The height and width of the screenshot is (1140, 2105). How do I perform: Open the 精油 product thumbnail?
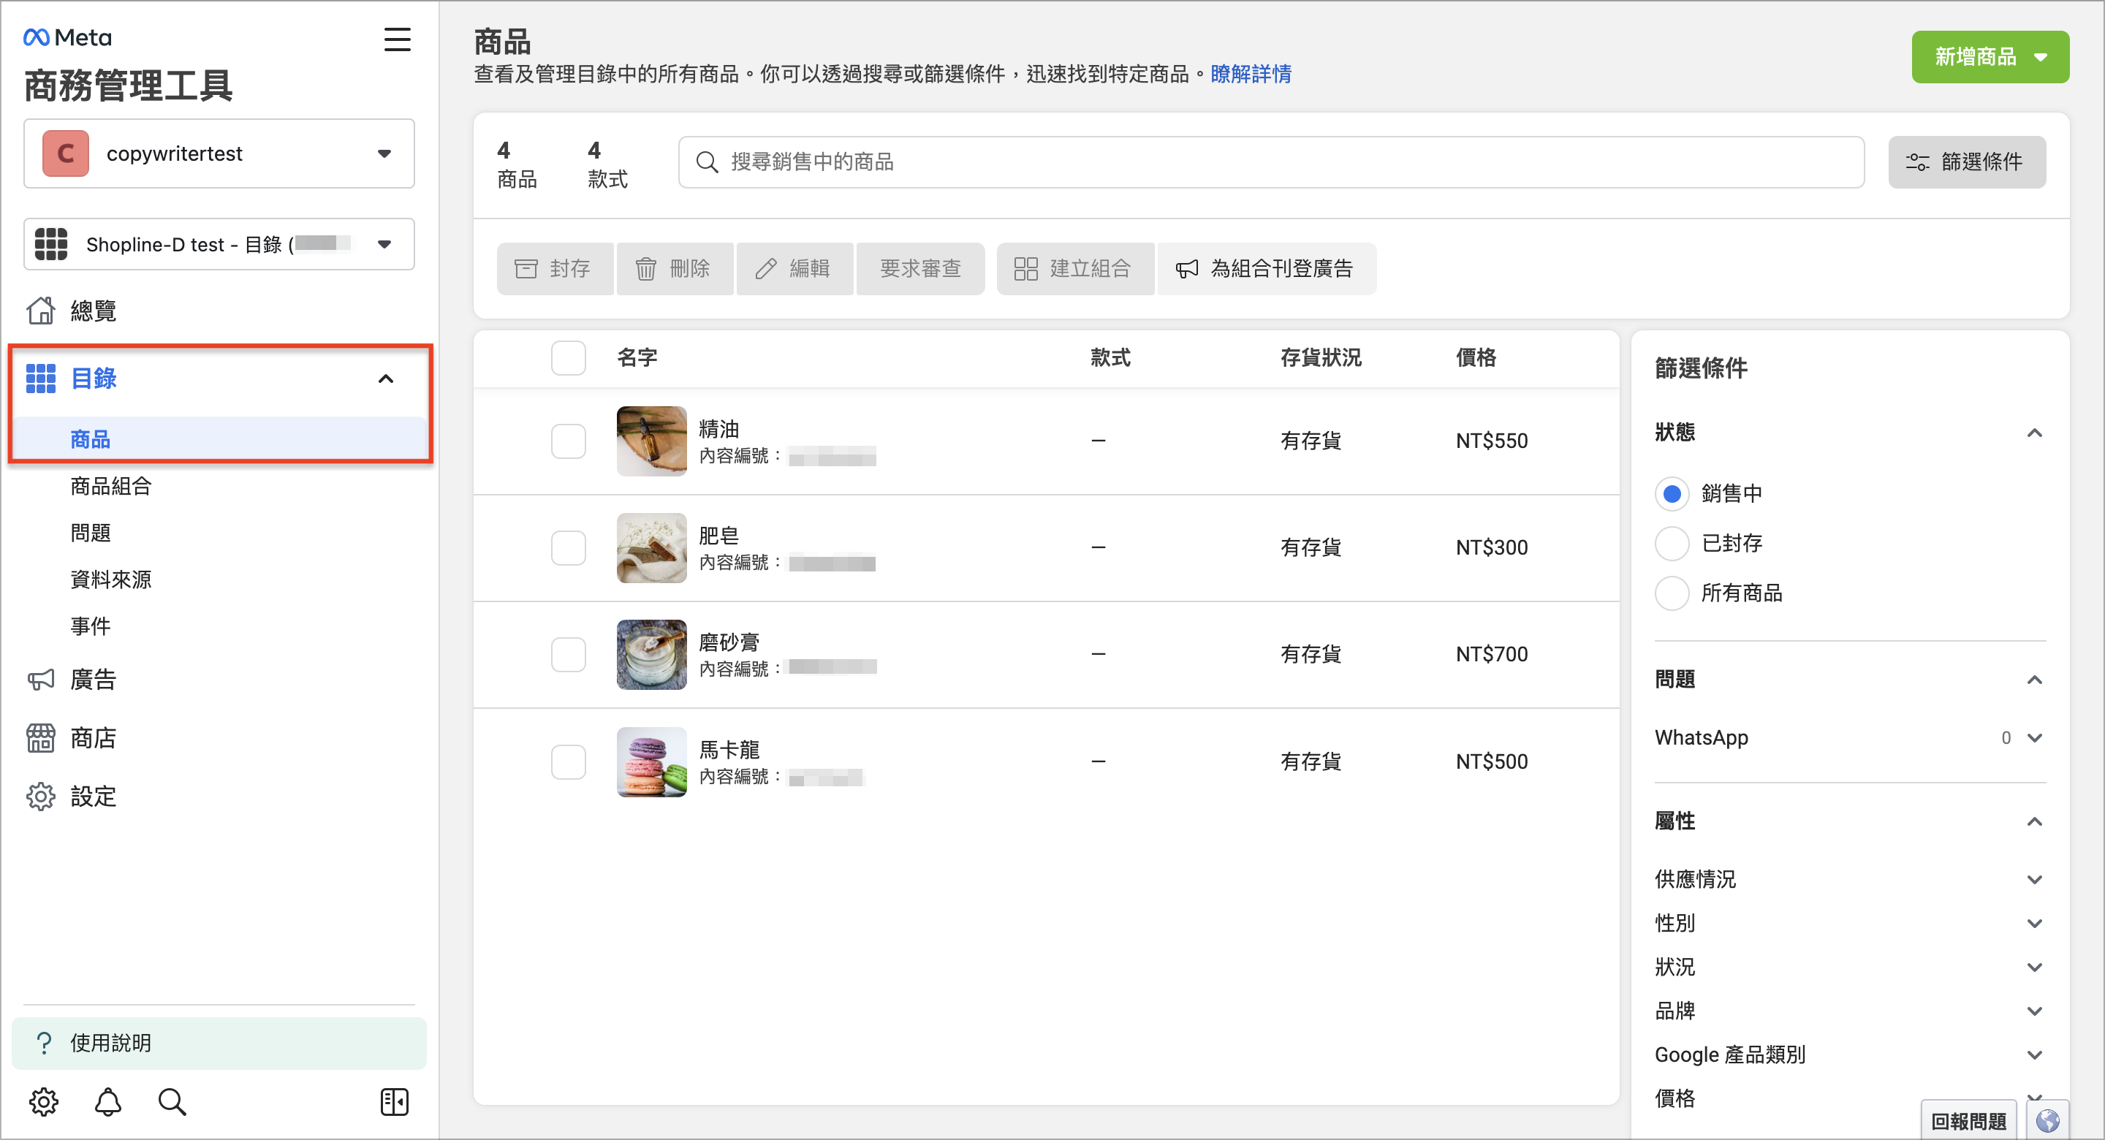pos(651,441)
